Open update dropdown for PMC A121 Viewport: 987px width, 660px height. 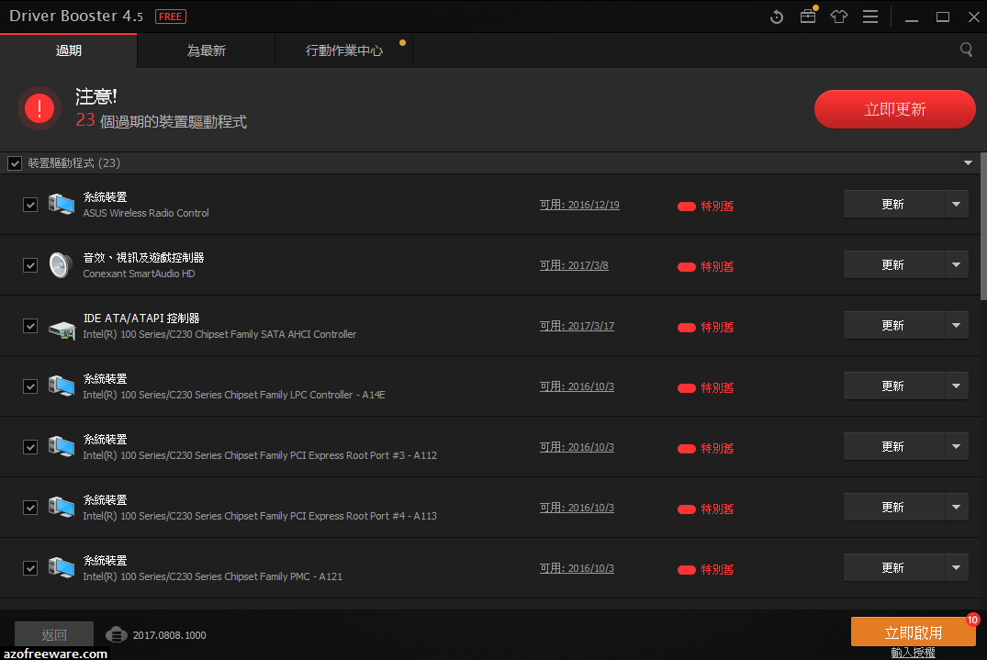(956, 567)
